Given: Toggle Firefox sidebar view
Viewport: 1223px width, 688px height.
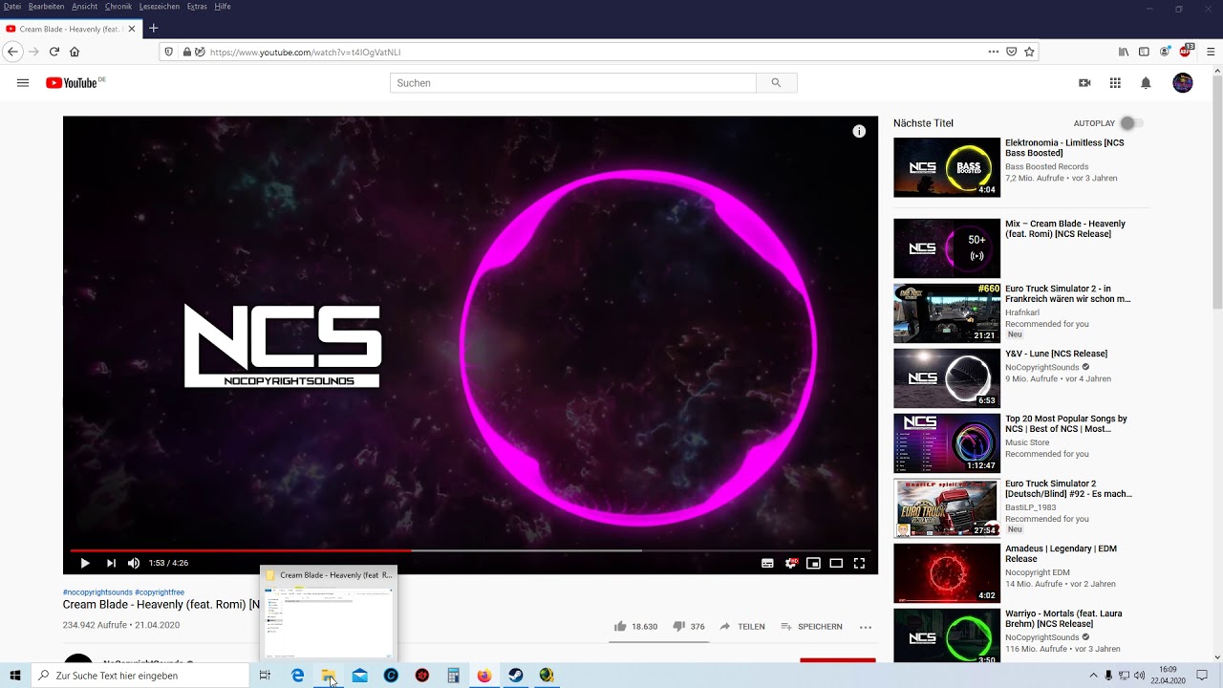Looking at the screenshot, I should (1144, 52).
